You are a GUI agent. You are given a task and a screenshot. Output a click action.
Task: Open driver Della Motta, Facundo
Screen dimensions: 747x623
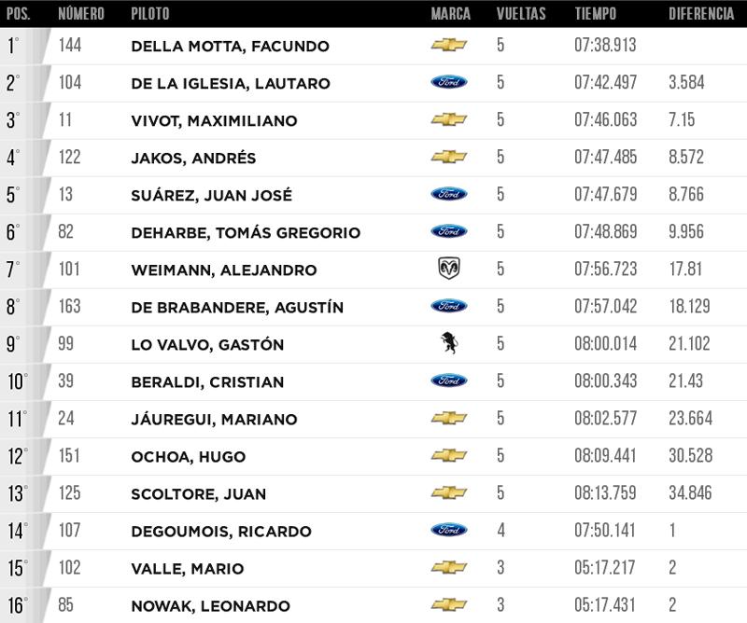click(x=230, y=47)
